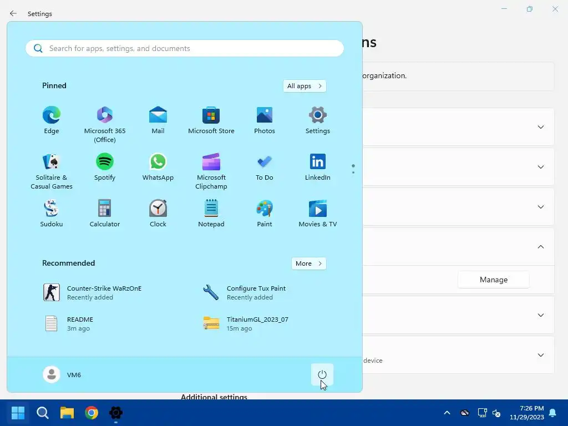Click the Settings gear on taskbar

click(116, 413)
